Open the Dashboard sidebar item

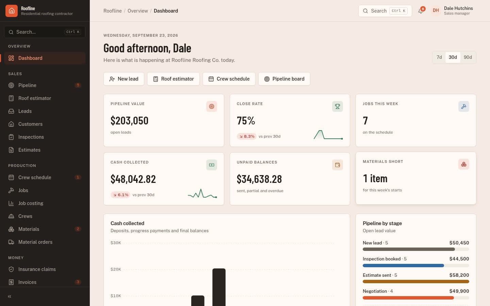tap(45, 58)
